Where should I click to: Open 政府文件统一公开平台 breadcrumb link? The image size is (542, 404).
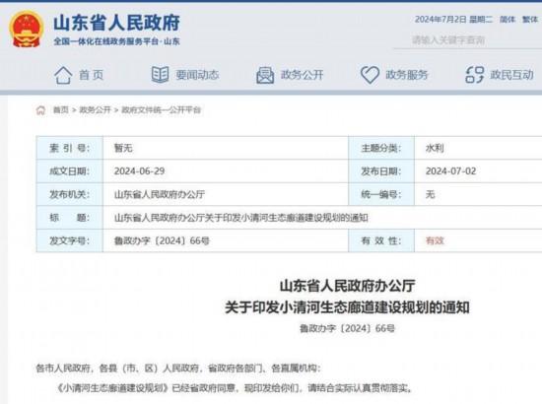point(161,110)
